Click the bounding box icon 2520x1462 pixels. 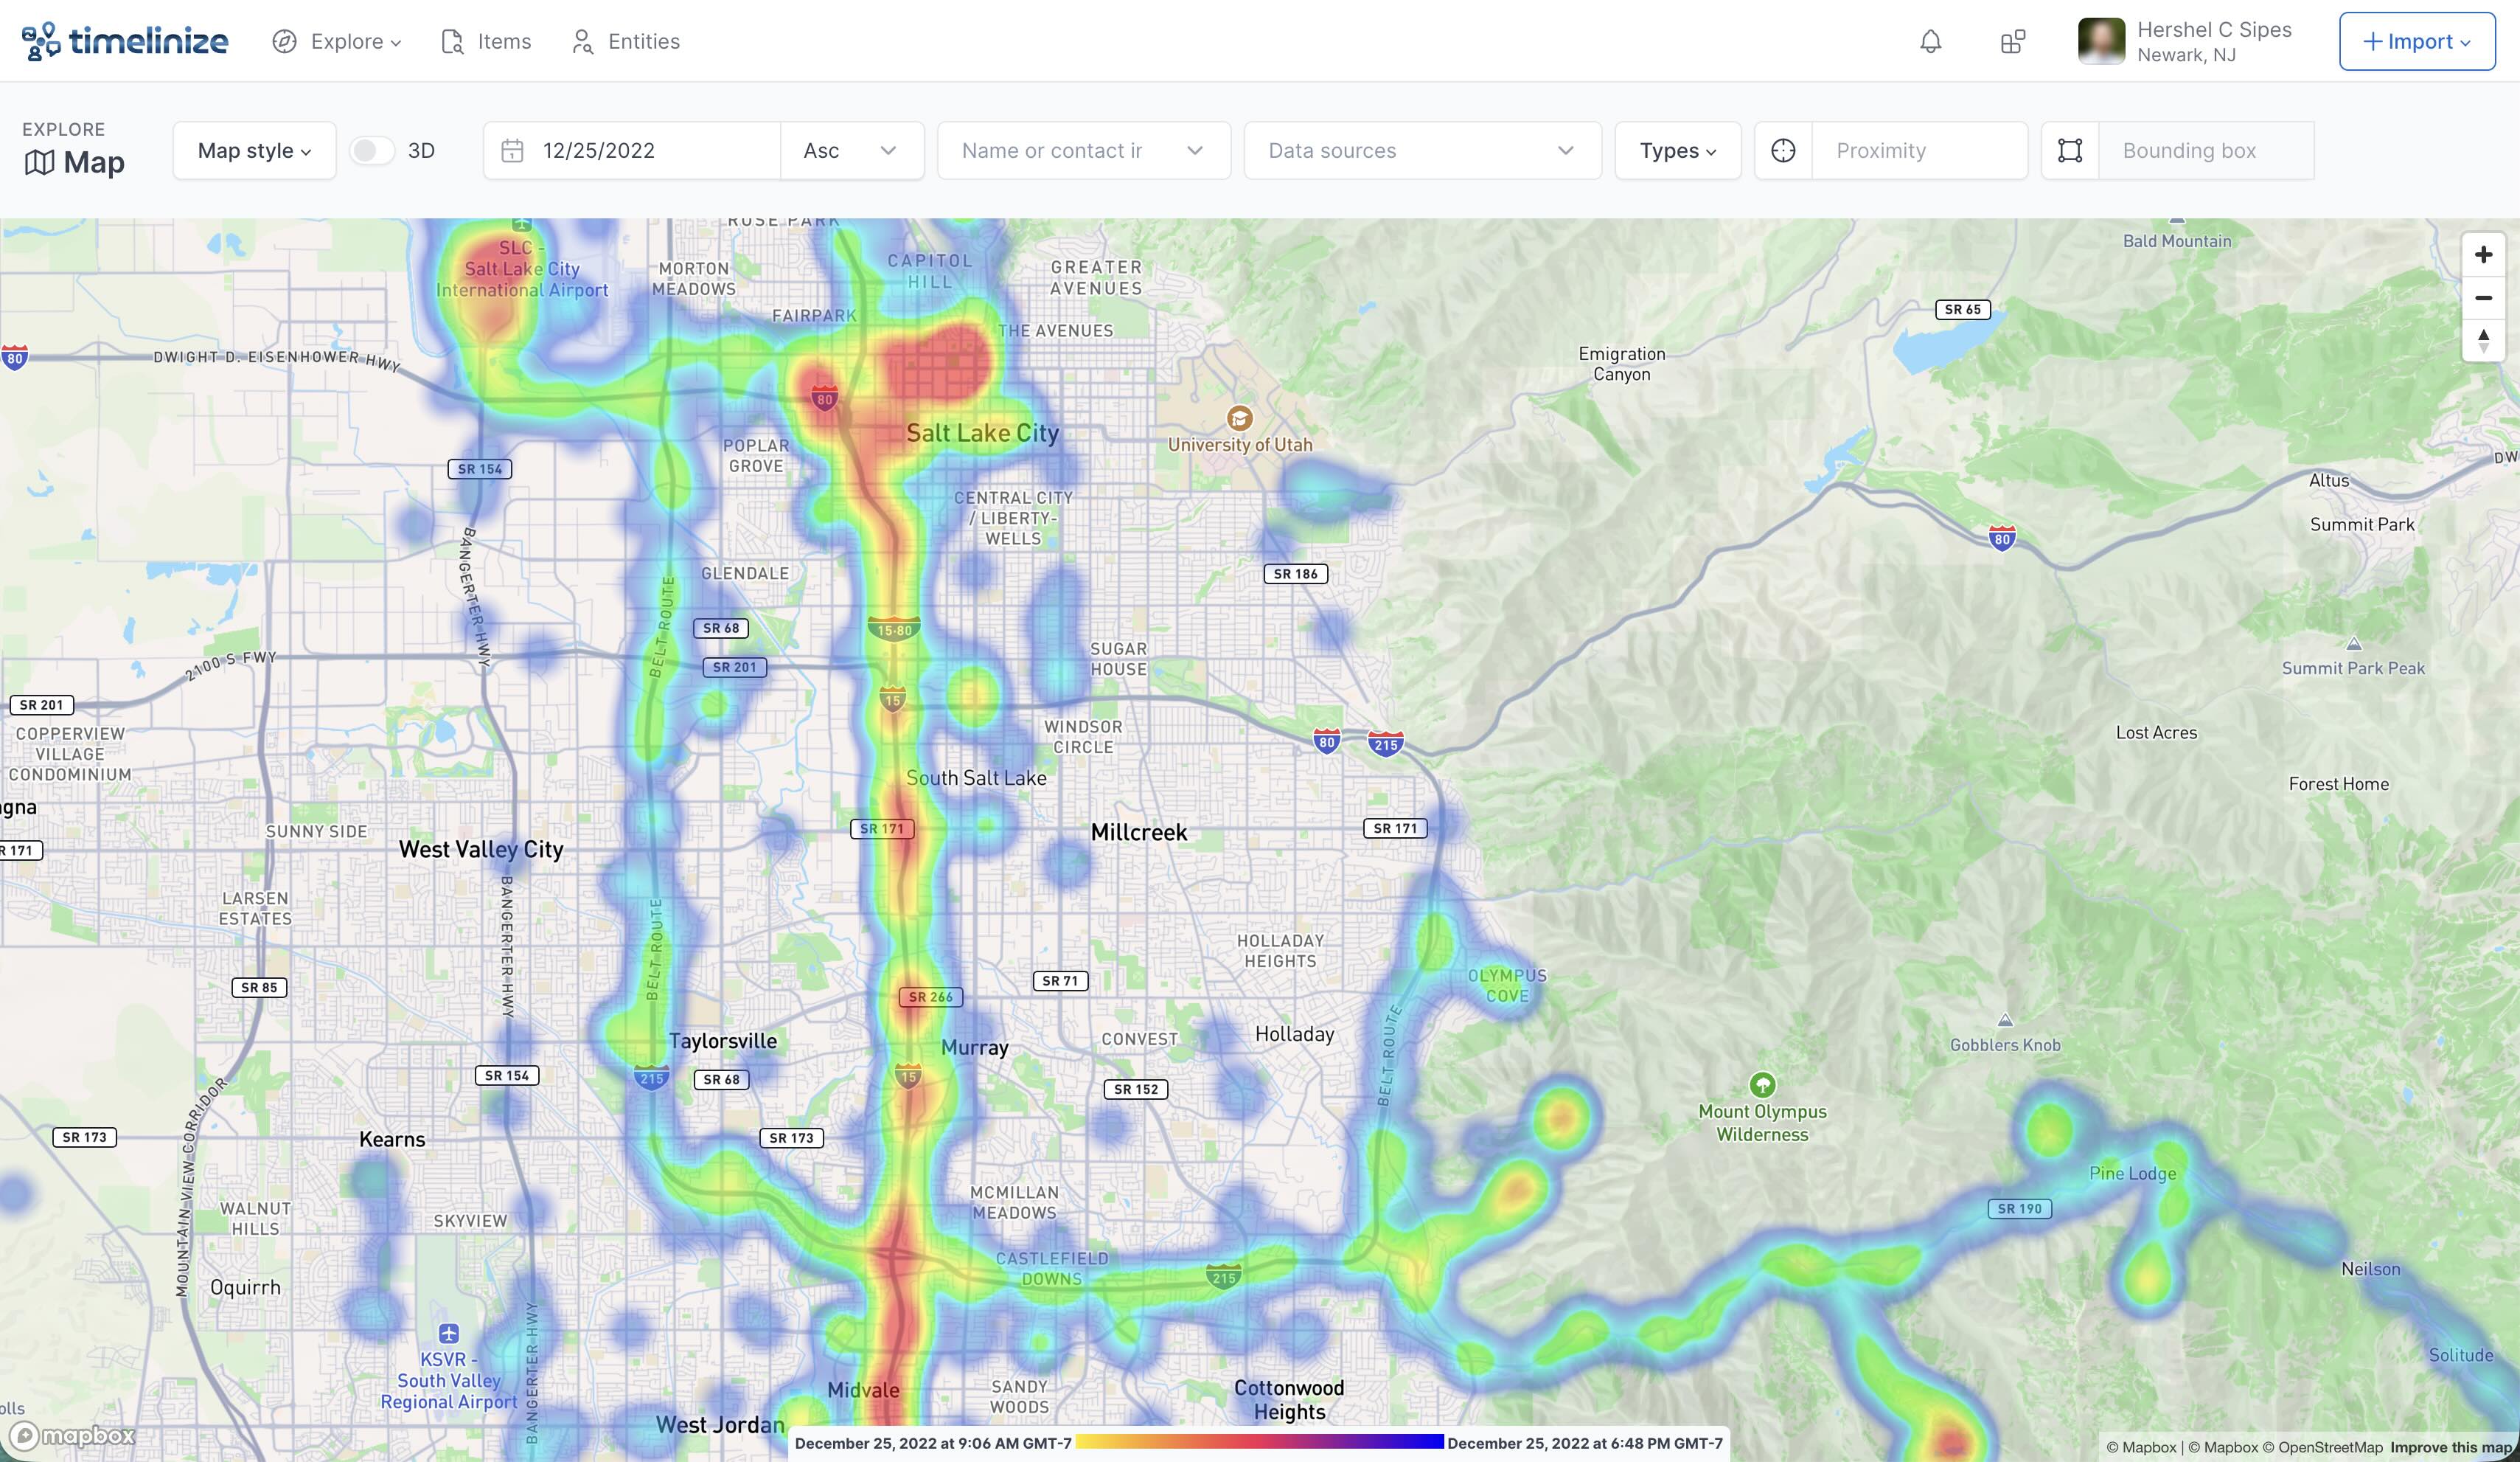click(2070, 151)
